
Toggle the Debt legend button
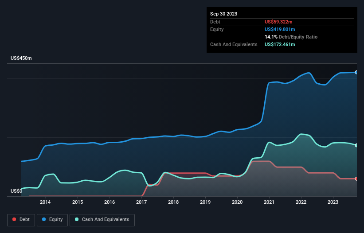[x=21, y=220]
